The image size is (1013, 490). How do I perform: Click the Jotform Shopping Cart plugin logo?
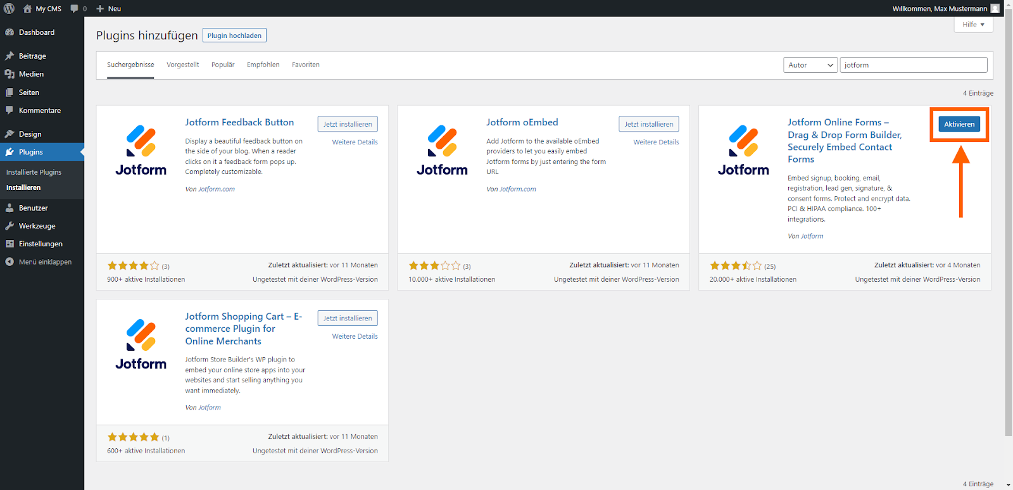pos(141,343)
